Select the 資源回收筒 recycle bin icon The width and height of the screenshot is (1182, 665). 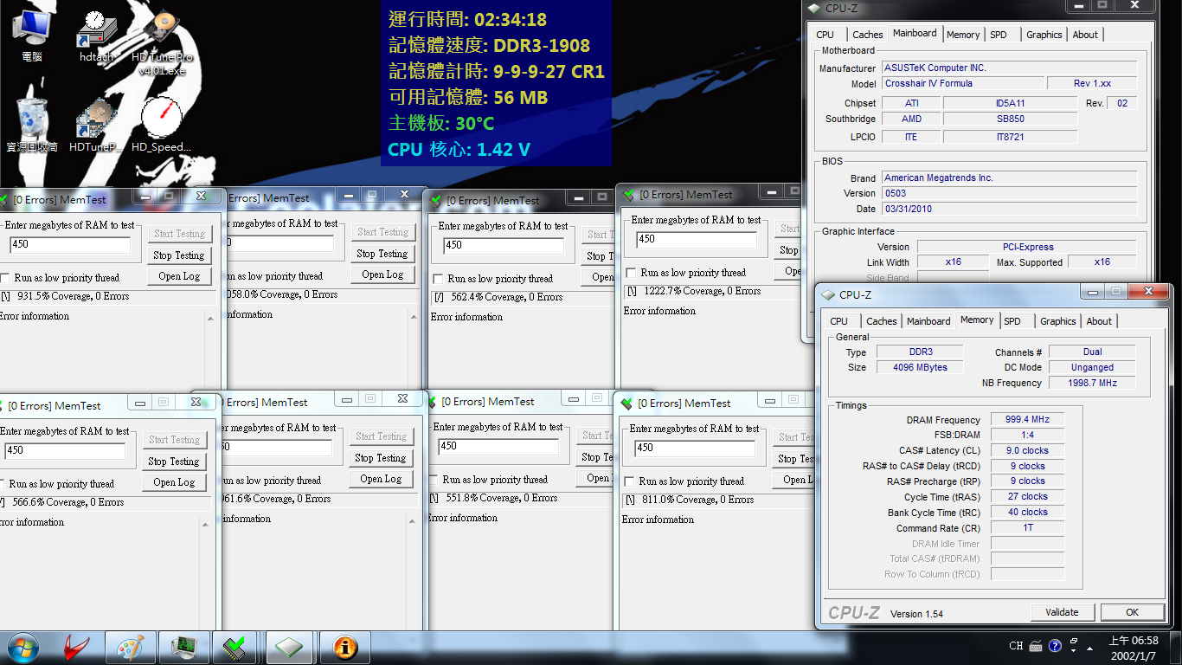point(32,124)
